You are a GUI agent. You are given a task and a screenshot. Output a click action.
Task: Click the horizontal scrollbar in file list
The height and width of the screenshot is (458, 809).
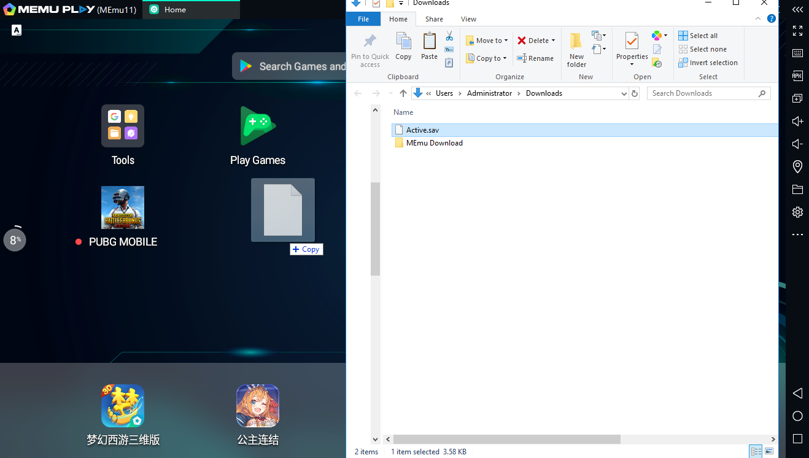(506, 440)
